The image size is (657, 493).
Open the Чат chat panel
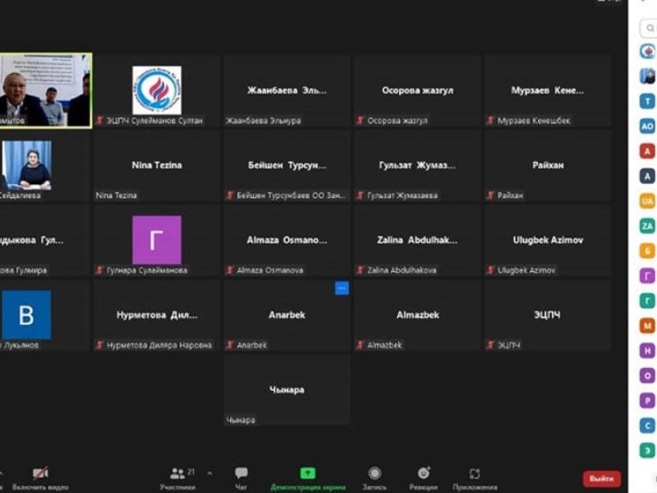pyautogui.click(x=241, y=477)
